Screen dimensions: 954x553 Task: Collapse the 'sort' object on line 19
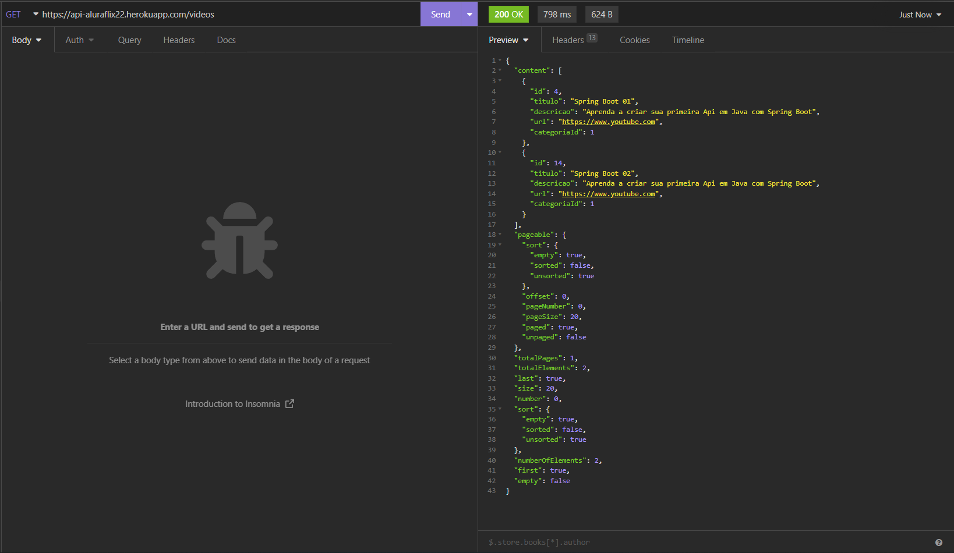(499, 245)
